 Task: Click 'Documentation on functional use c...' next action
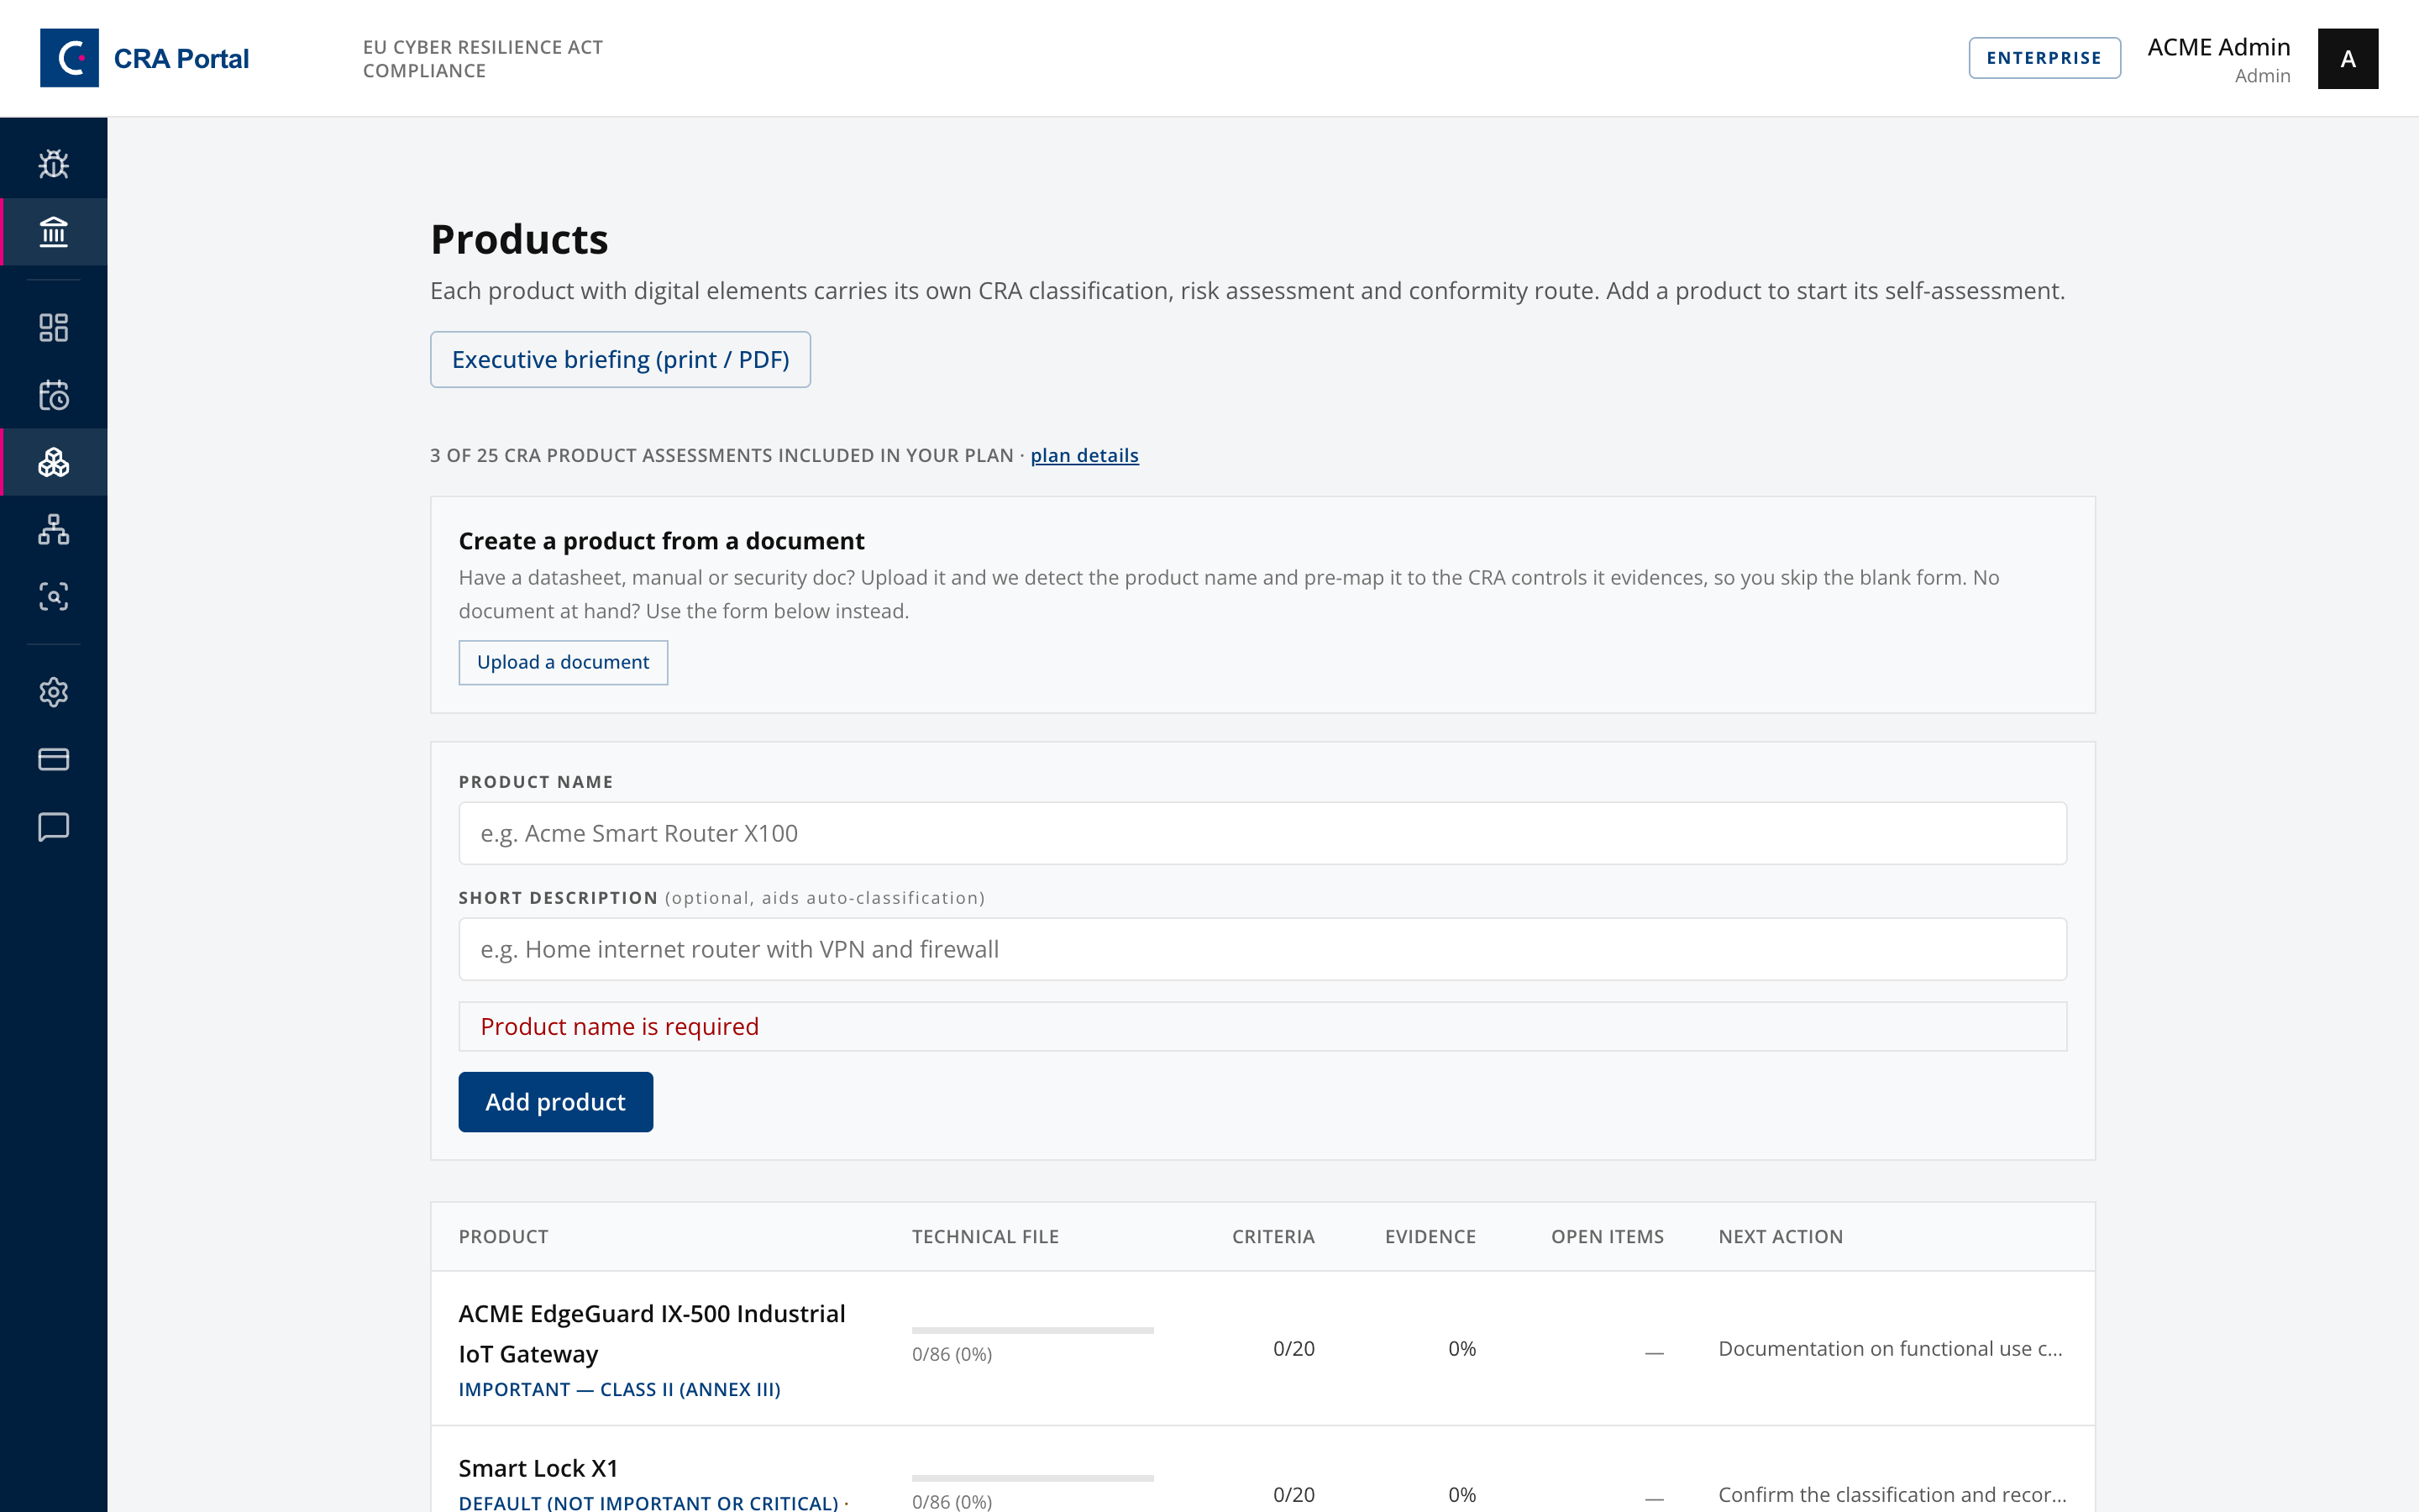click(x=1890, y=1348)
